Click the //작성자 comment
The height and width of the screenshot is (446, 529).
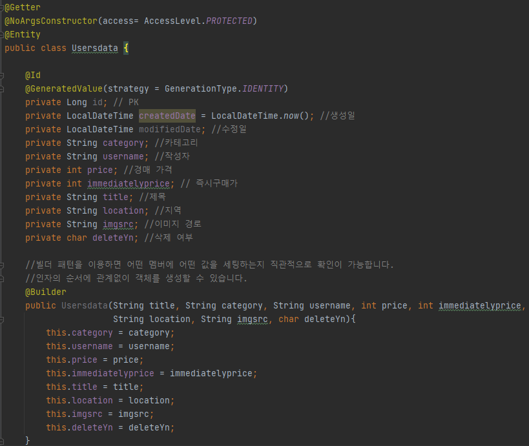coord(172,156)
